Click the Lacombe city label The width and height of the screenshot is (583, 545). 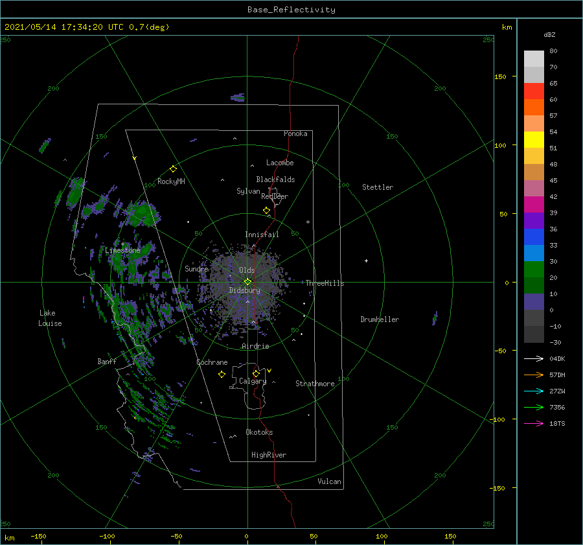(x=280, y=163)
